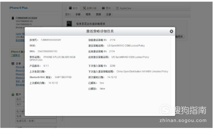The height and width of the screenshot is (131, 214).
Task: Select 激活策略说明 US Sprint/MVNO CSIM Locked Policy
Action: click(126, 46)
